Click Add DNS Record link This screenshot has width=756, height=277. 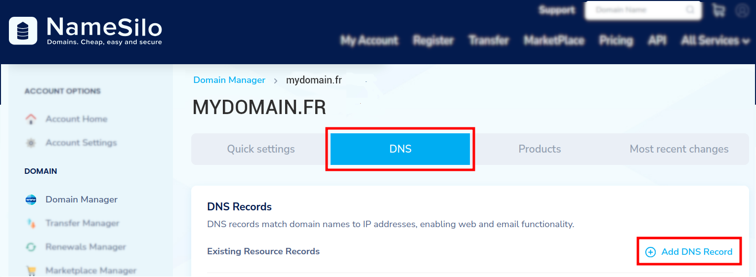pyautogui.click(x=689, y=252)
